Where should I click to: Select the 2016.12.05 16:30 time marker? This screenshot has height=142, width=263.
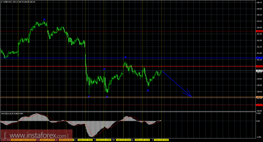click(x=123, y=140)
